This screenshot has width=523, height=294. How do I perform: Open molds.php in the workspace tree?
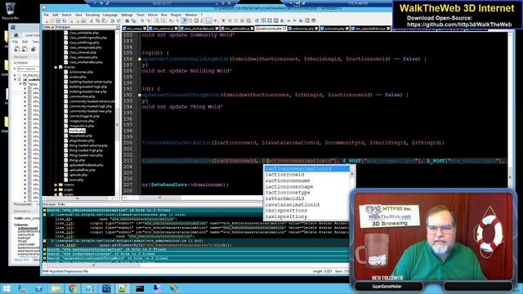click(x=77, y=131)
